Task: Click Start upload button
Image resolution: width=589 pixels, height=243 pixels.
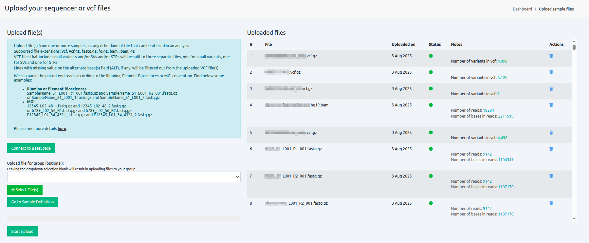Action: click(x=22, y=232)
